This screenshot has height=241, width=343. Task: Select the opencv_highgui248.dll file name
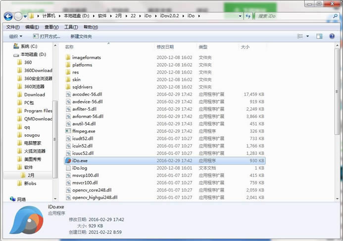coord(95,198)
